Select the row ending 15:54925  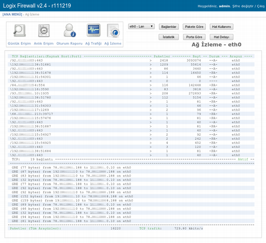pyautogui.click(x=131, y=143)
